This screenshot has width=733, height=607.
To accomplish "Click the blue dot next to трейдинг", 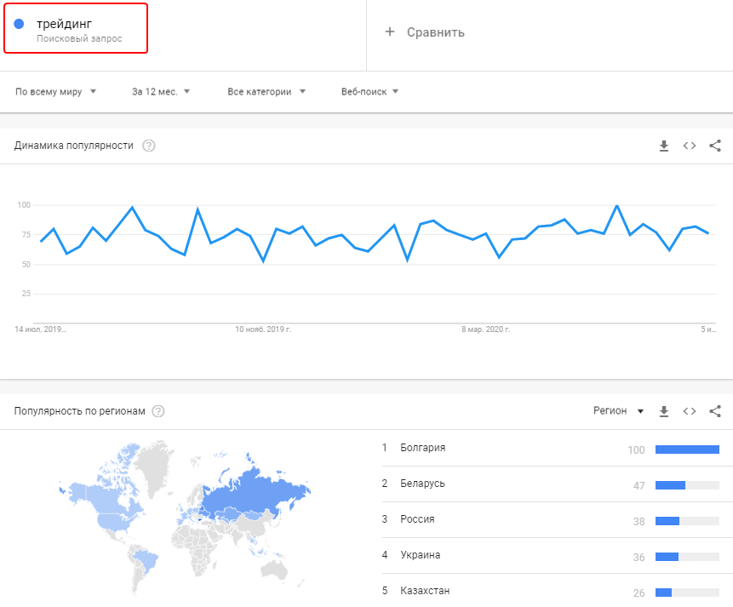I will tap(19, 24).
